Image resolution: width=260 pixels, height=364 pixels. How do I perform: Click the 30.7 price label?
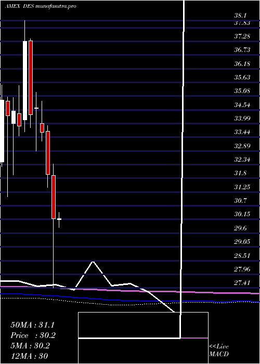pos(240,201)
